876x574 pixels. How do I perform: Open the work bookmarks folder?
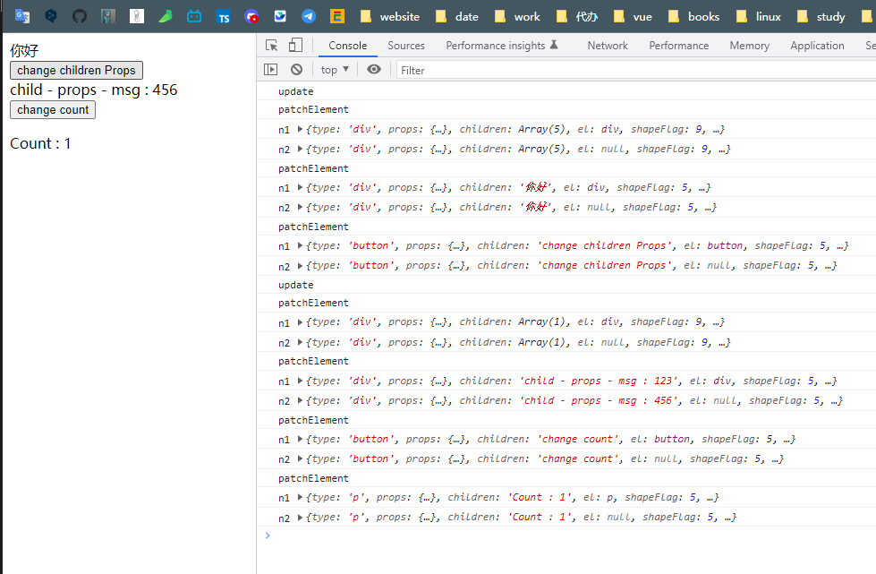pyautogui.click(x=517, y=17)
